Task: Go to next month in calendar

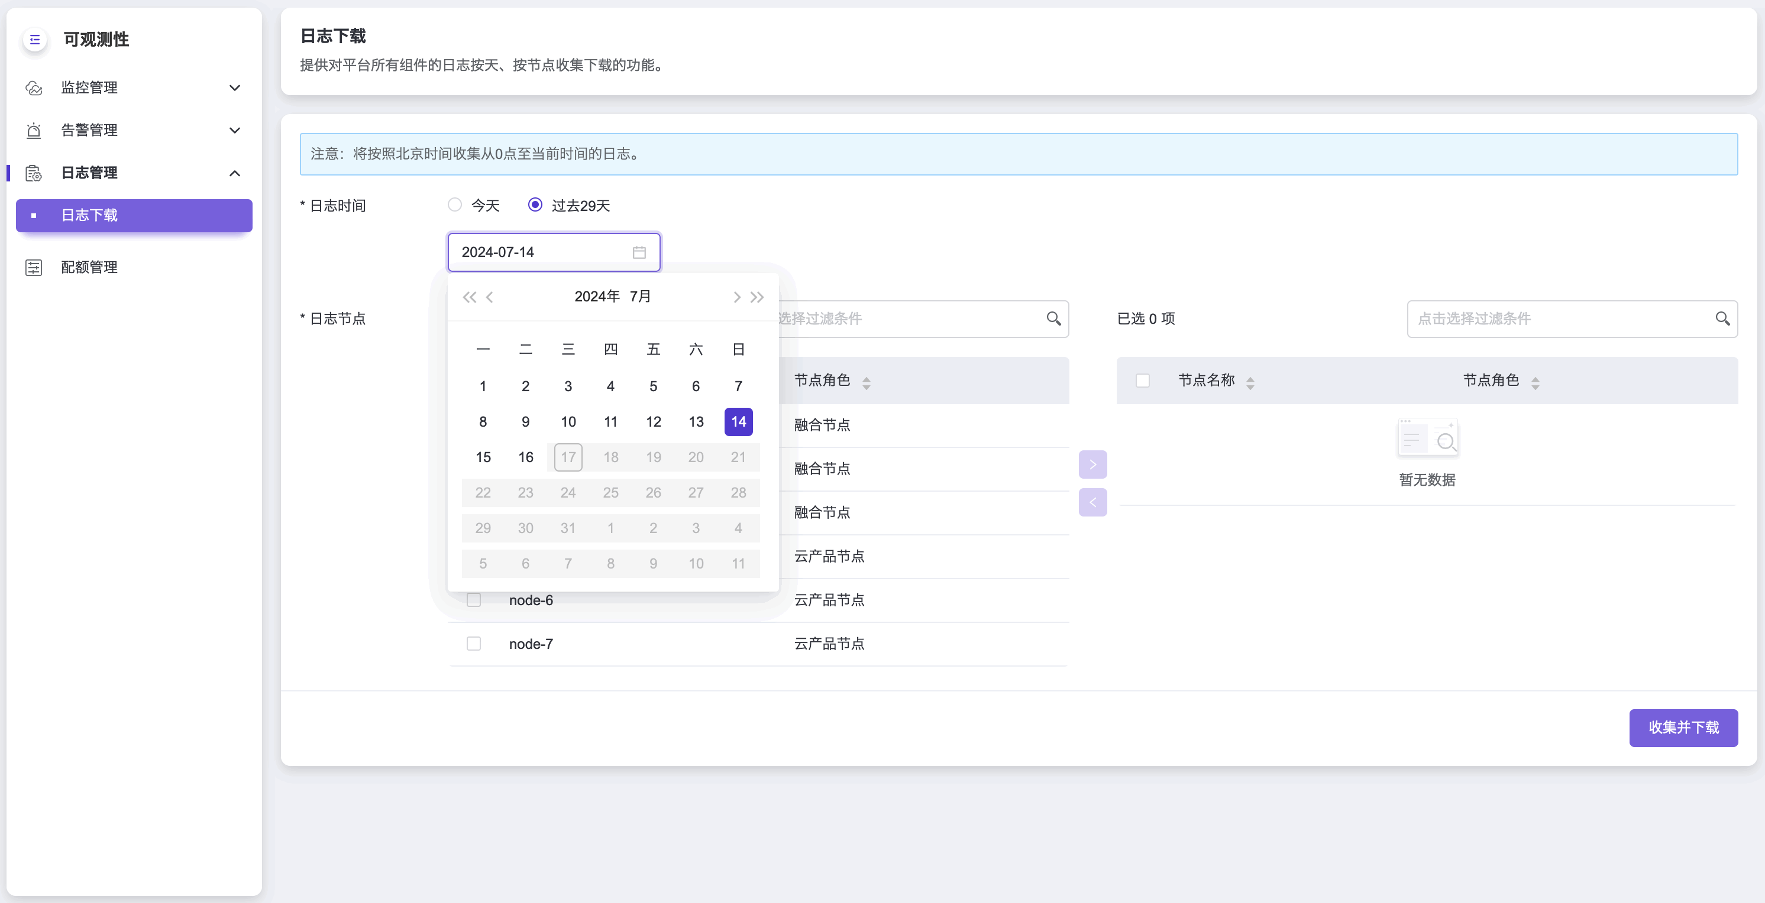Action: [736, 297]
